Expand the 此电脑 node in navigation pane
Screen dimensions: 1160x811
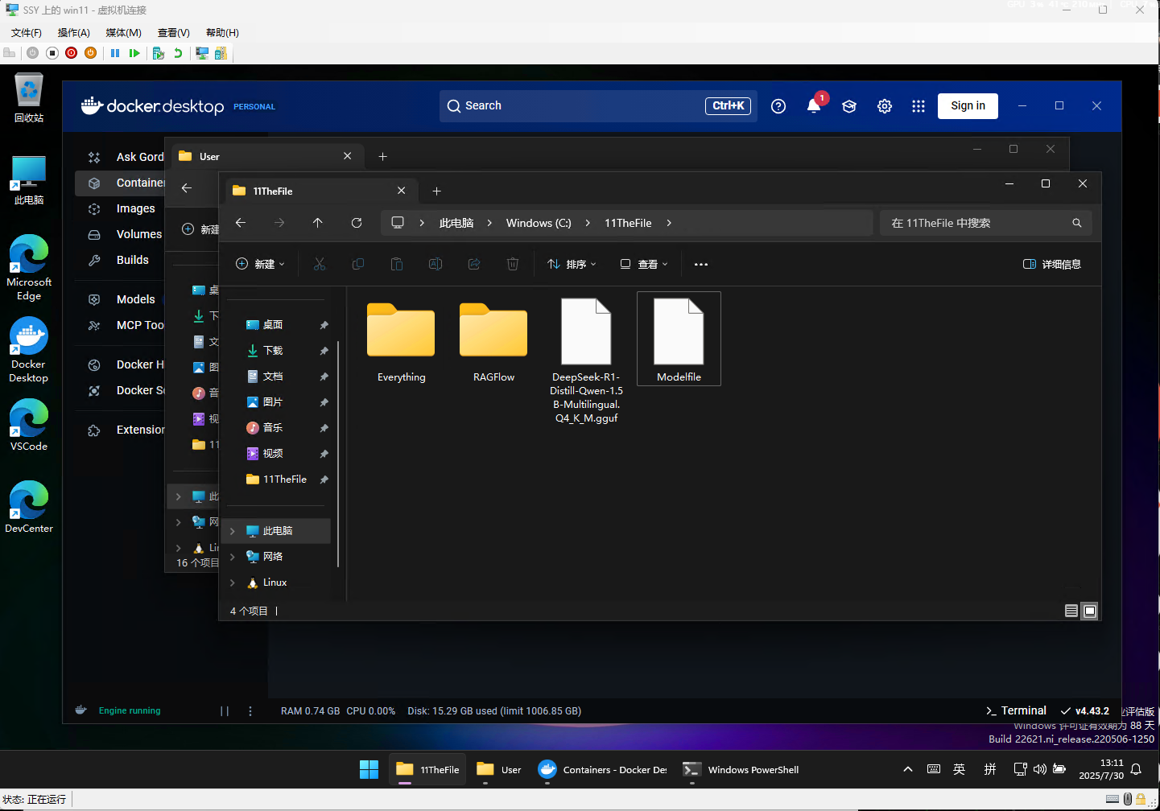[x=233, y=531]
